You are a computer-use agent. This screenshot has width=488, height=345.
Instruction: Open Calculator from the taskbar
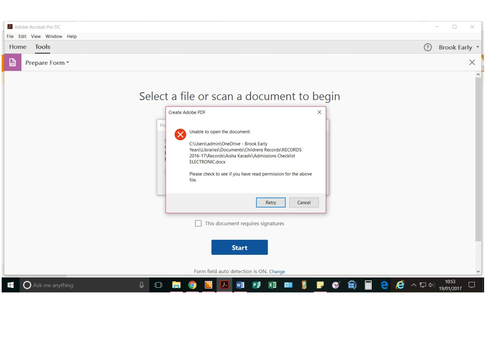tap(368, 285)
